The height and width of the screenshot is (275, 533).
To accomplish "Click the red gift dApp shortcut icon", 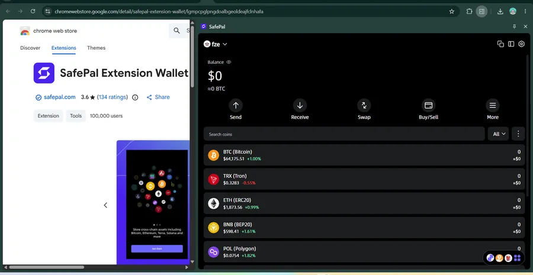I will 508,258.
